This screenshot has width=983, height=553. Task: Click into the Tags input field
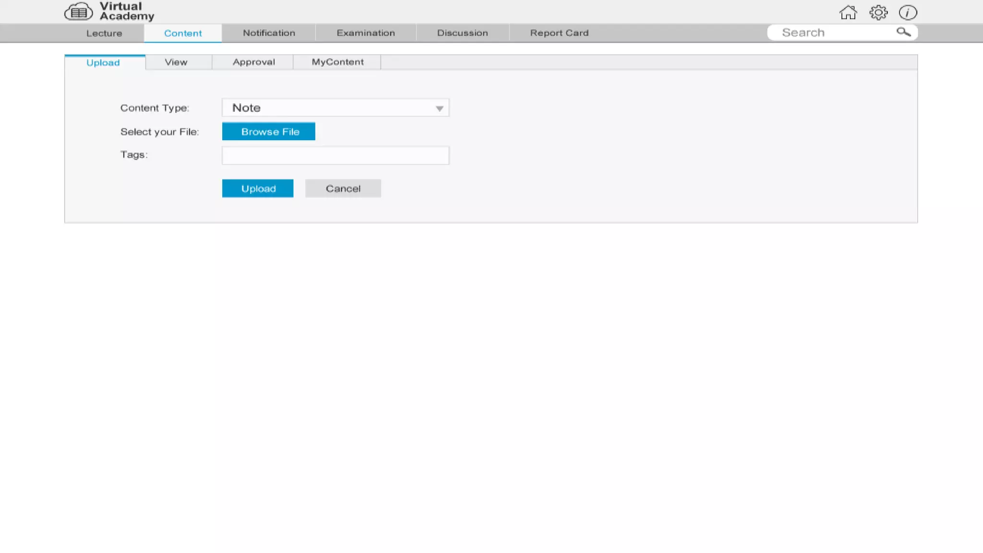(335, 156)
